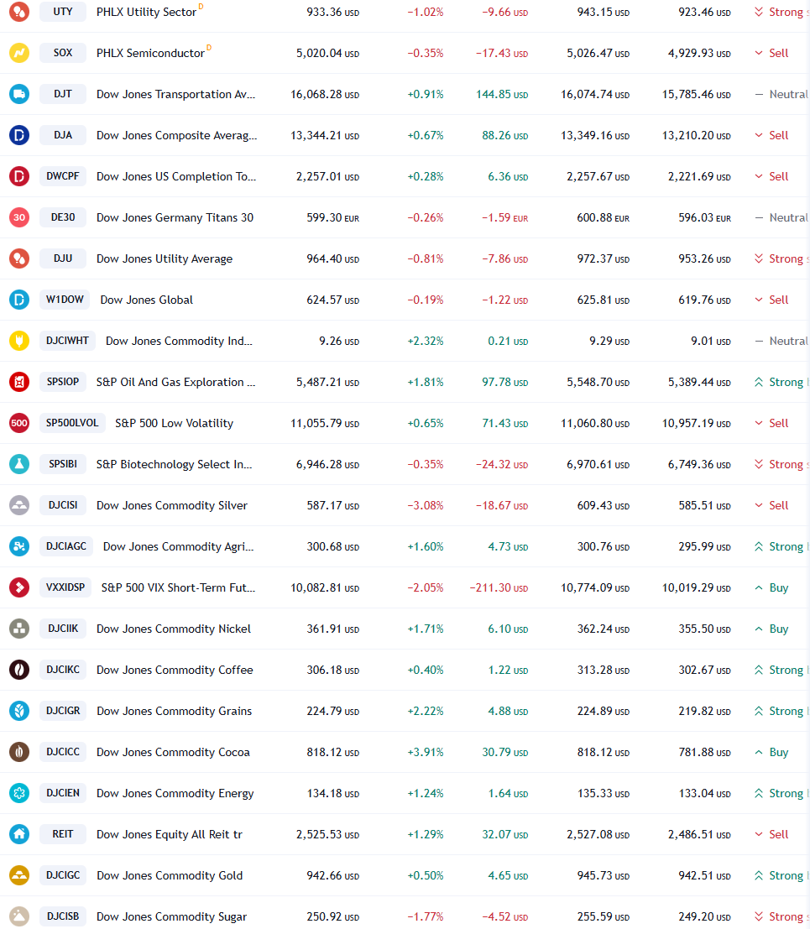The height and width of the screenshot is (929, 810).
Task: Open Dow Jones Commodity Grains link
Action: pos(175,711)
